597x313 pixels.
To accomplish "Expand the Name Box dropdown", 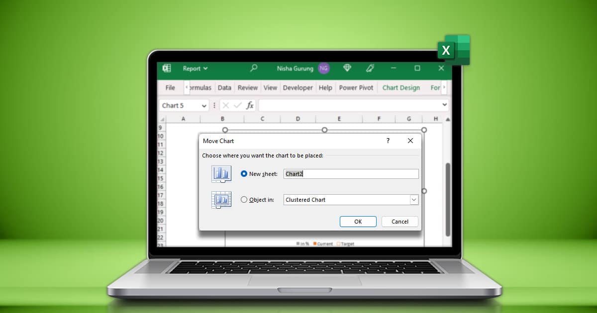I will 204,105.
